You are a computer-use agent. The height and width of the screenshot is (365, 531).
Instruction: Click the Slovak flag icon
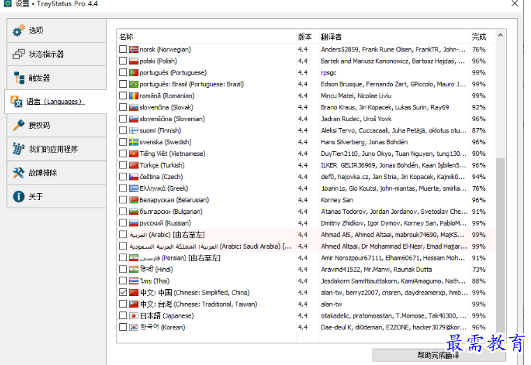134,107
